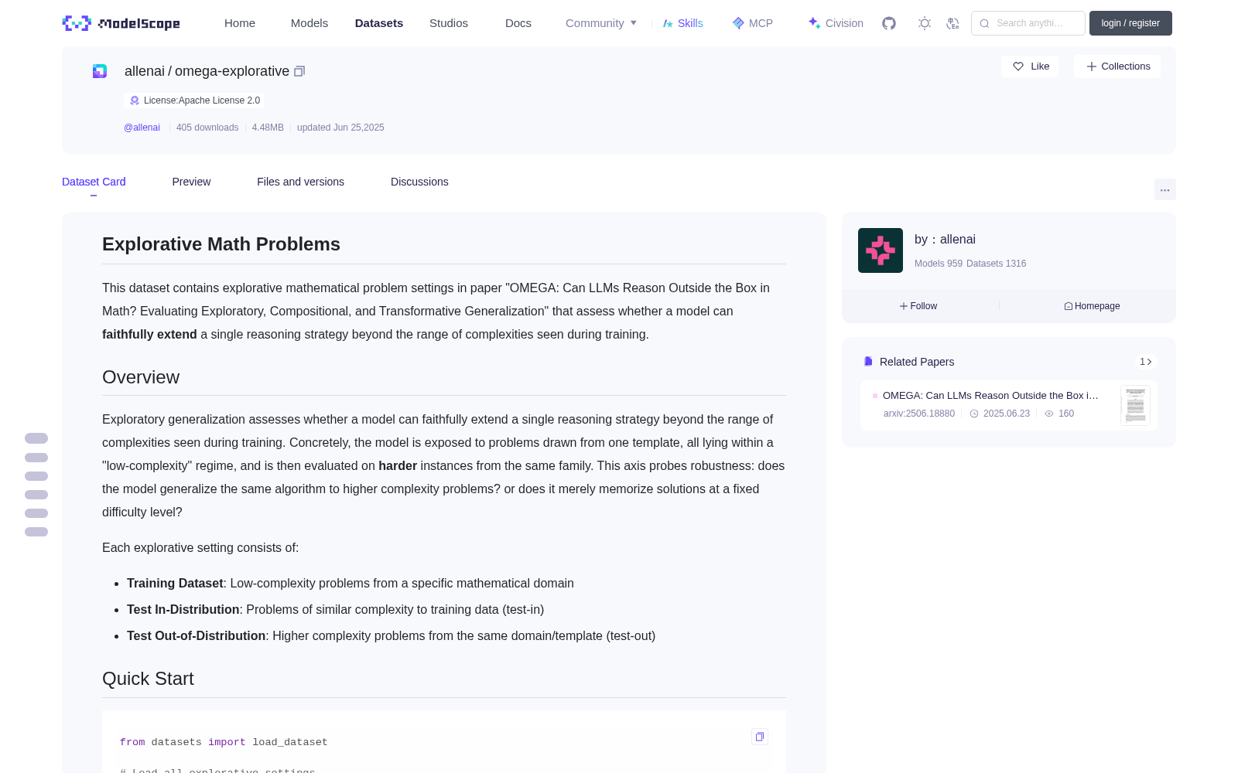Like this dataset
This screenshot has height=773, width=1238.
point(1031,66)
